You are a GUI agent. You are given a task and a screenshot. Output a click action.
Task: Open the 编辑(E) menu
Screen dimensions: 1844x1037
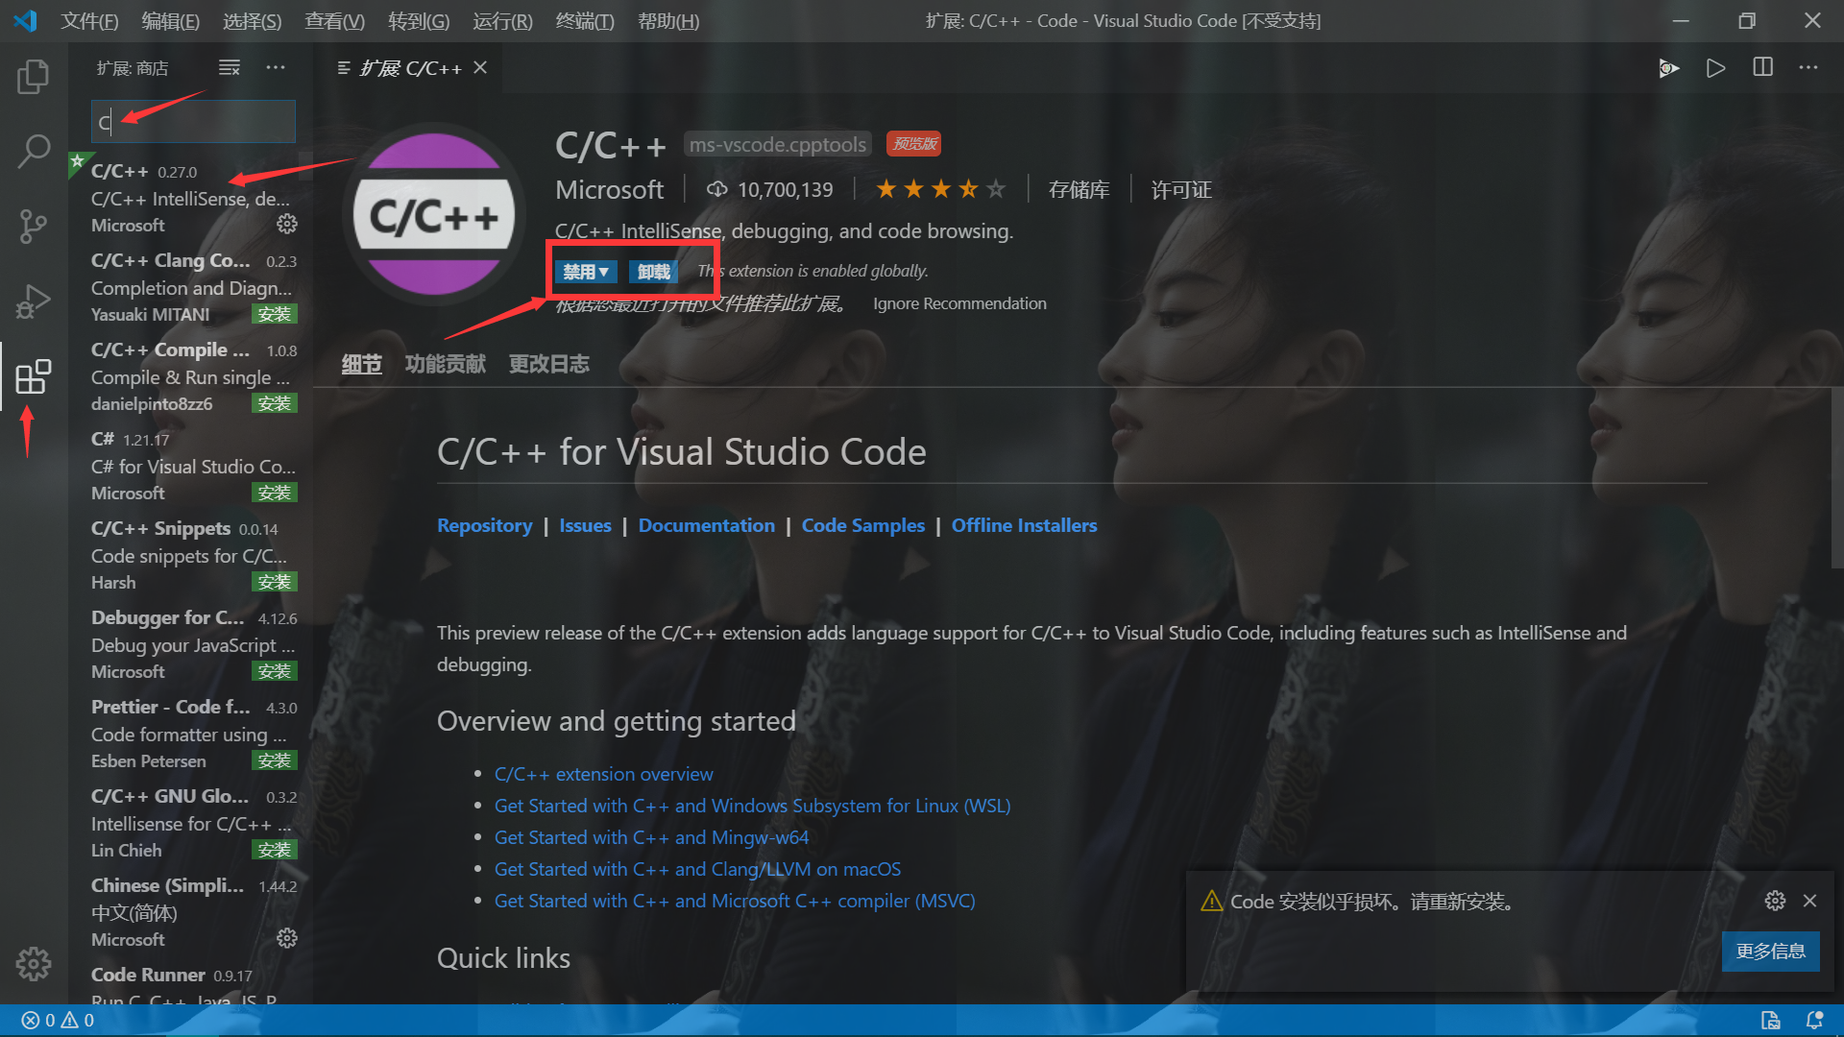171,20
